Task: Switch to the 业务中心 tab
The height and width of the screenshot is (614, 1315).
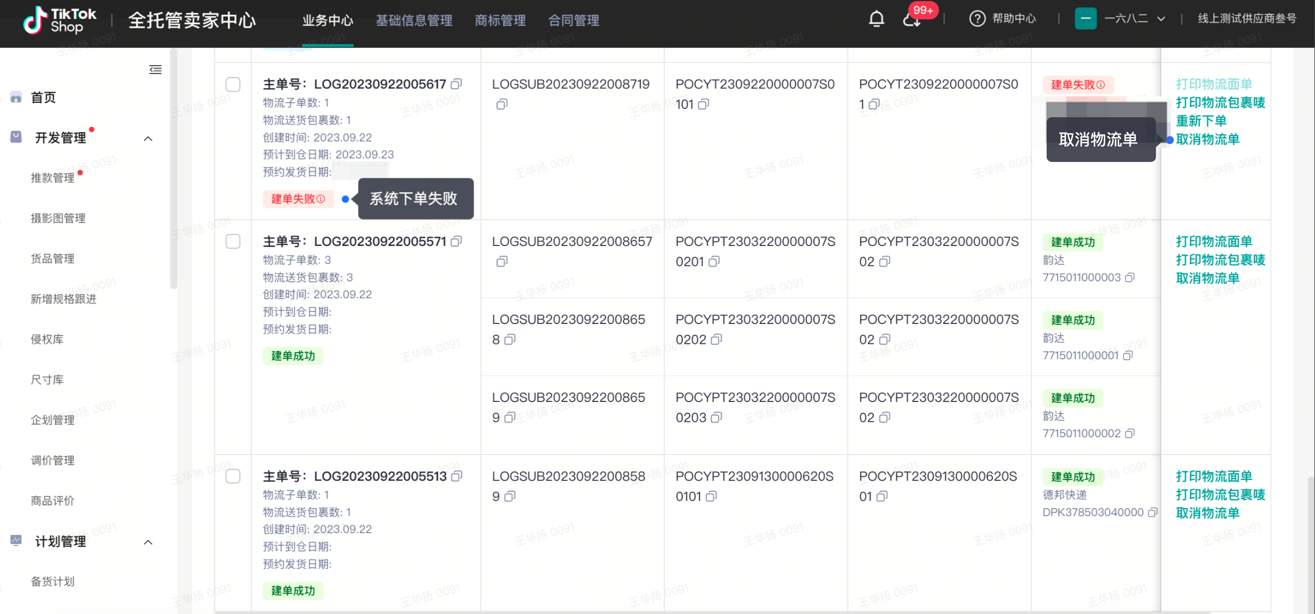Action: click(328, 20)
